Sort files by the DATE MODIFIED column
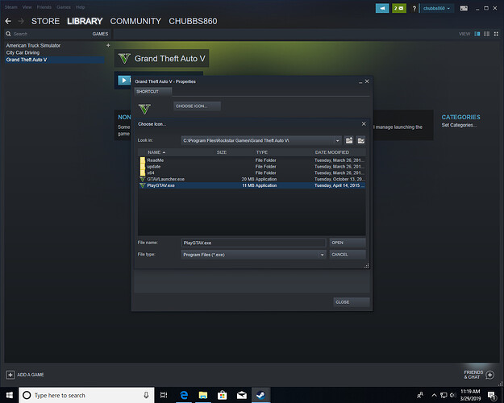 332,152
